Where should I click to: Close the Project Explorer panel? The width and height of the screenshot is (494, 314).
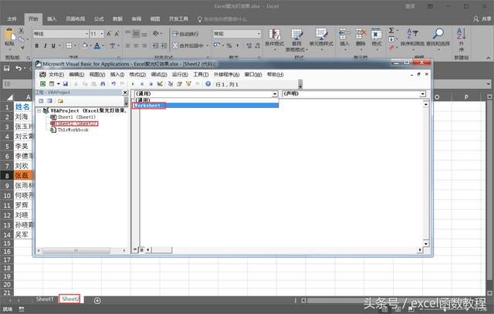(125, 93)
